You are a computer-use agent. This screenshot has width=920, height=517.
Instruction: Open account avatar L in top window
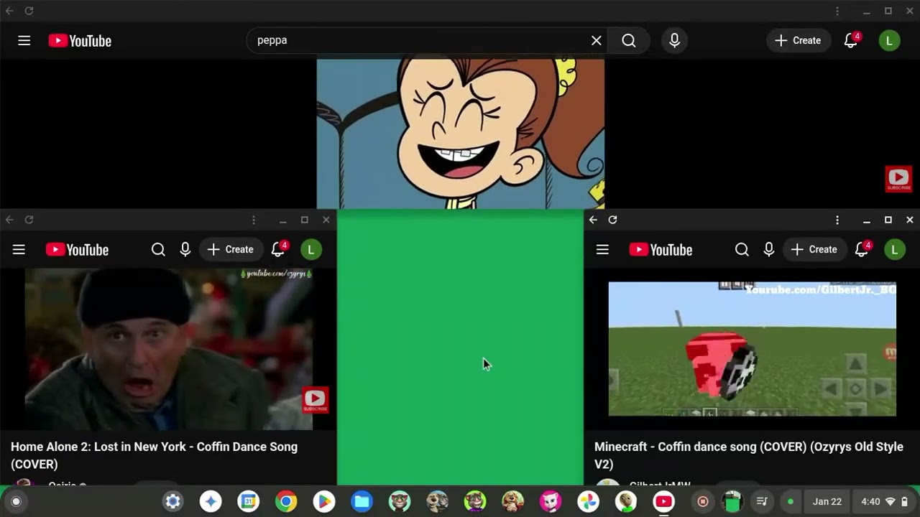point(889,41)
